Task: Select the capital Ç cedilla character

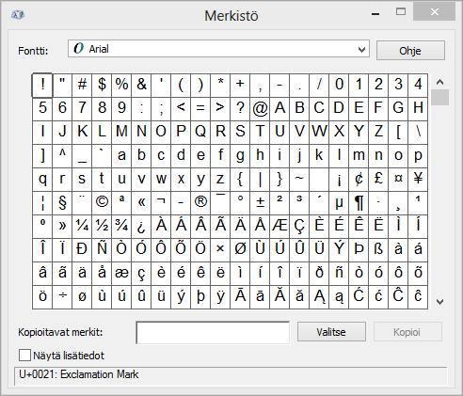Action: pyautogui.click(x=299, y=227)
